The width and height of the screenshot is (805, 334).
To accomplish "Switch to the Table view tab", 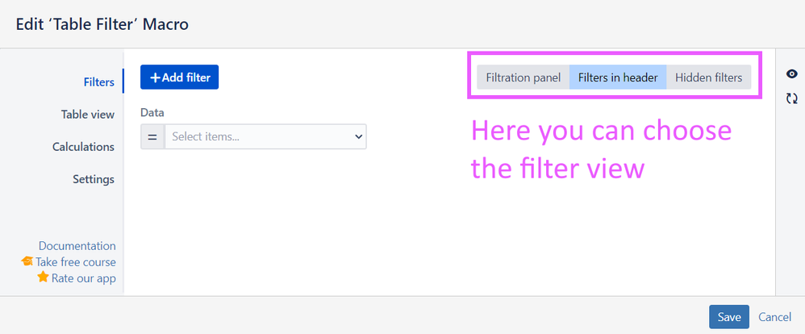I will point(88,114).
